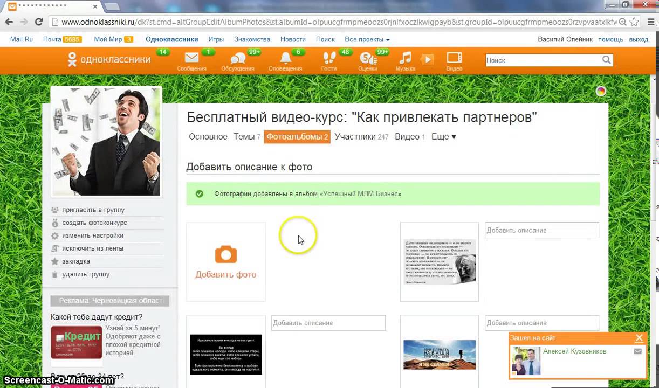Open desert Я НЕ СДАЮСЬ photo thumbnail

click(440, 354)
